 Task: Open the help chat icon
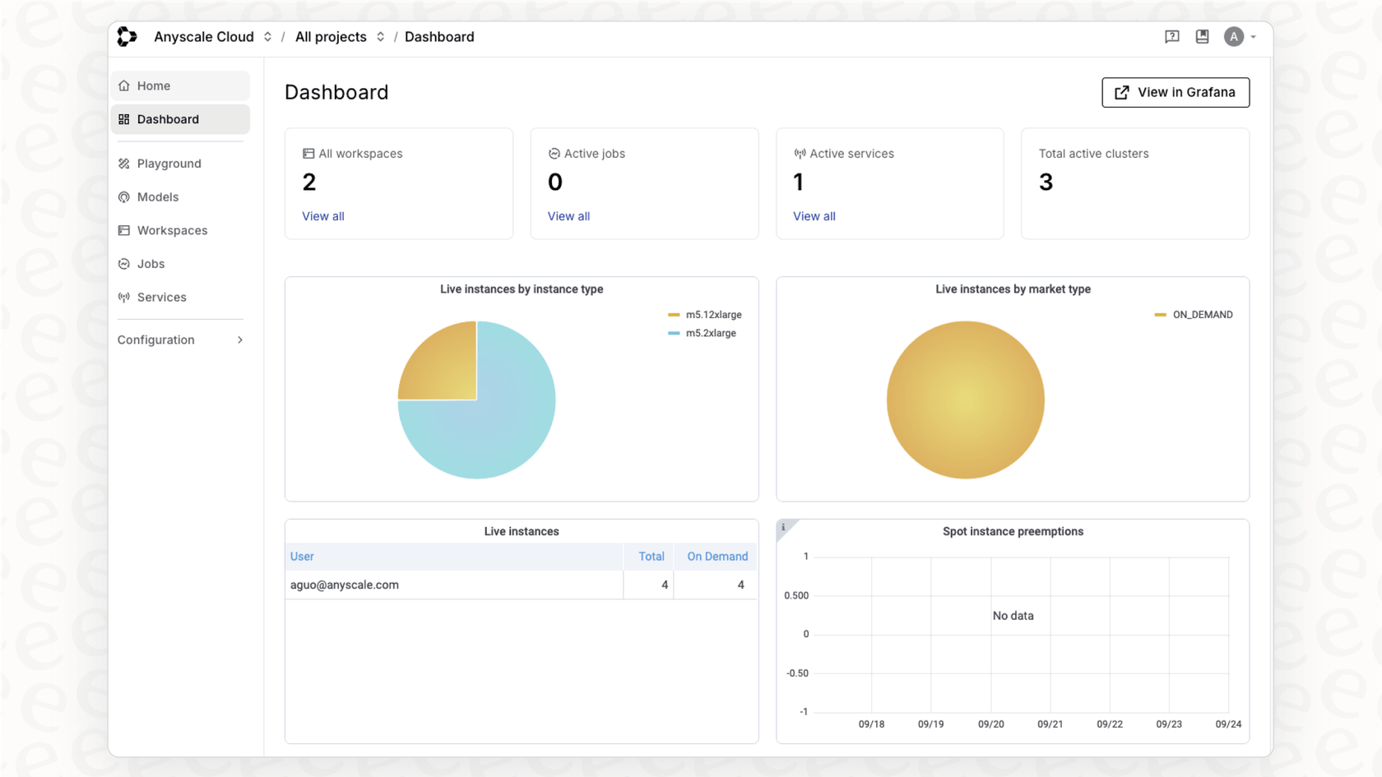[1171, 36]
